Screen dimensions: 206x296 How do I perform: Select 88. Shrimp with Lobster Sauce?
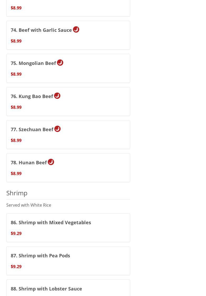coord(46,289)
